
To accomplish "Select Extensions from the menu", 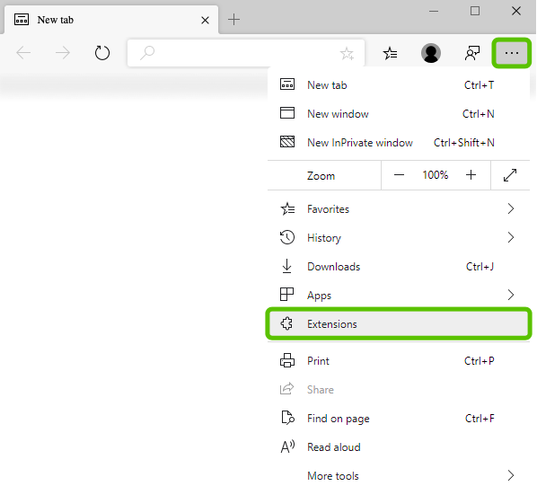I will (x=399, y=323).
